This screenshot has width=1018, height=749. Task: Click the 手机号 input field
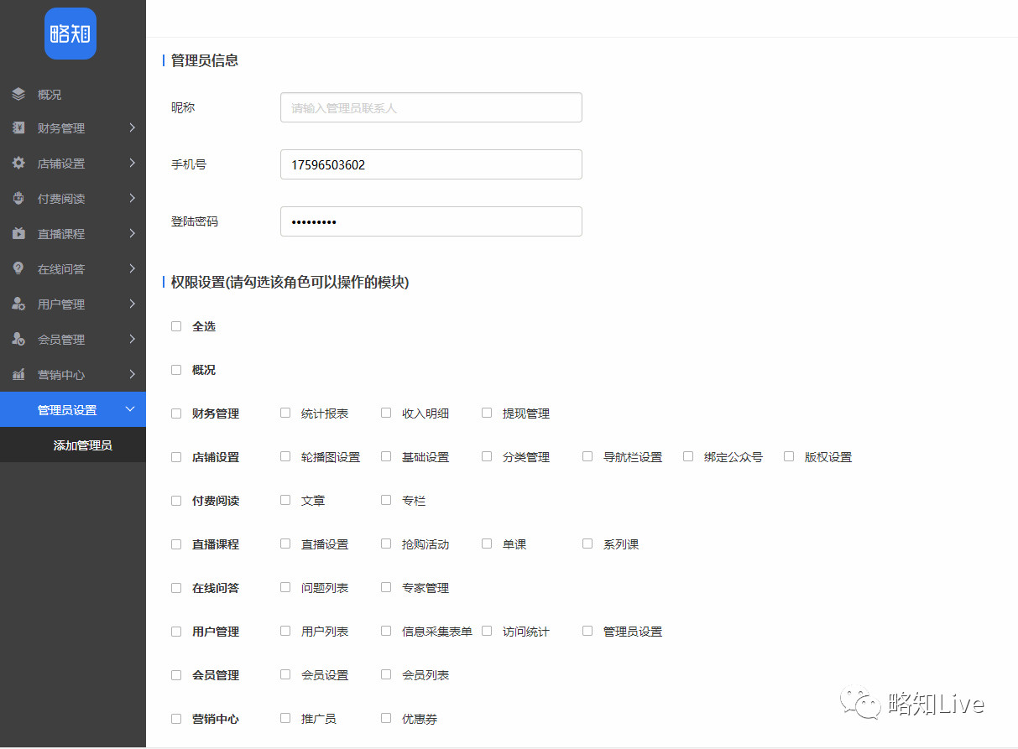click(431, 164)
